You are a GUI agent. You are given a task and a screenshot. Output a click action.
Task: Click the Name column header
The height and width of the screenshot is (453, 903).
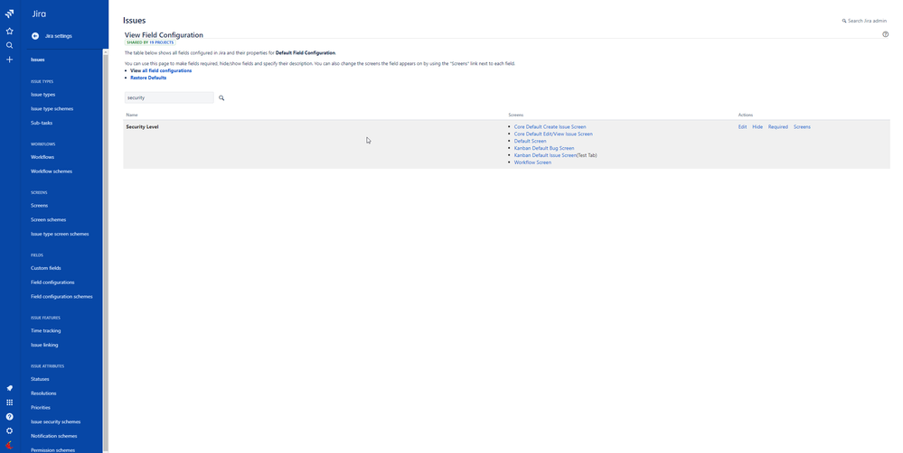132,115
